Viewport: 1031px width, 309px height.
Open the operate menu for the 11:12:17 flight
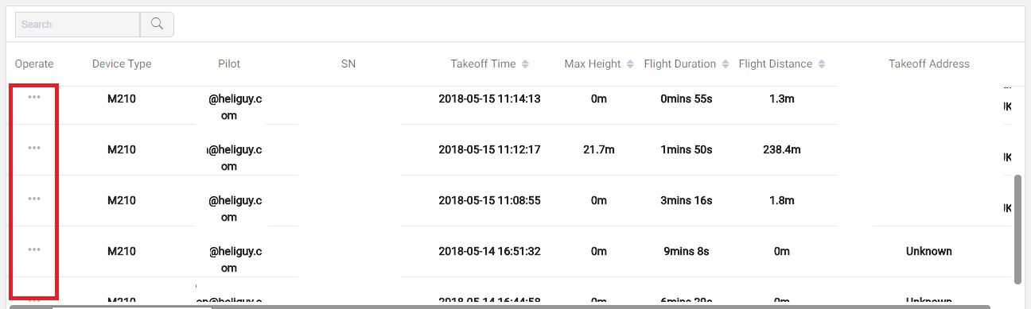point(34,148)
